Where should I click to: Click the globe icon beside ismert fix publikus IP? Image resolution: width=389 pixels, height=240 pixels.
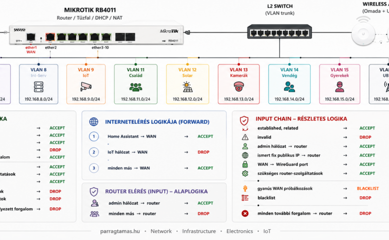(x=245, y=155)
